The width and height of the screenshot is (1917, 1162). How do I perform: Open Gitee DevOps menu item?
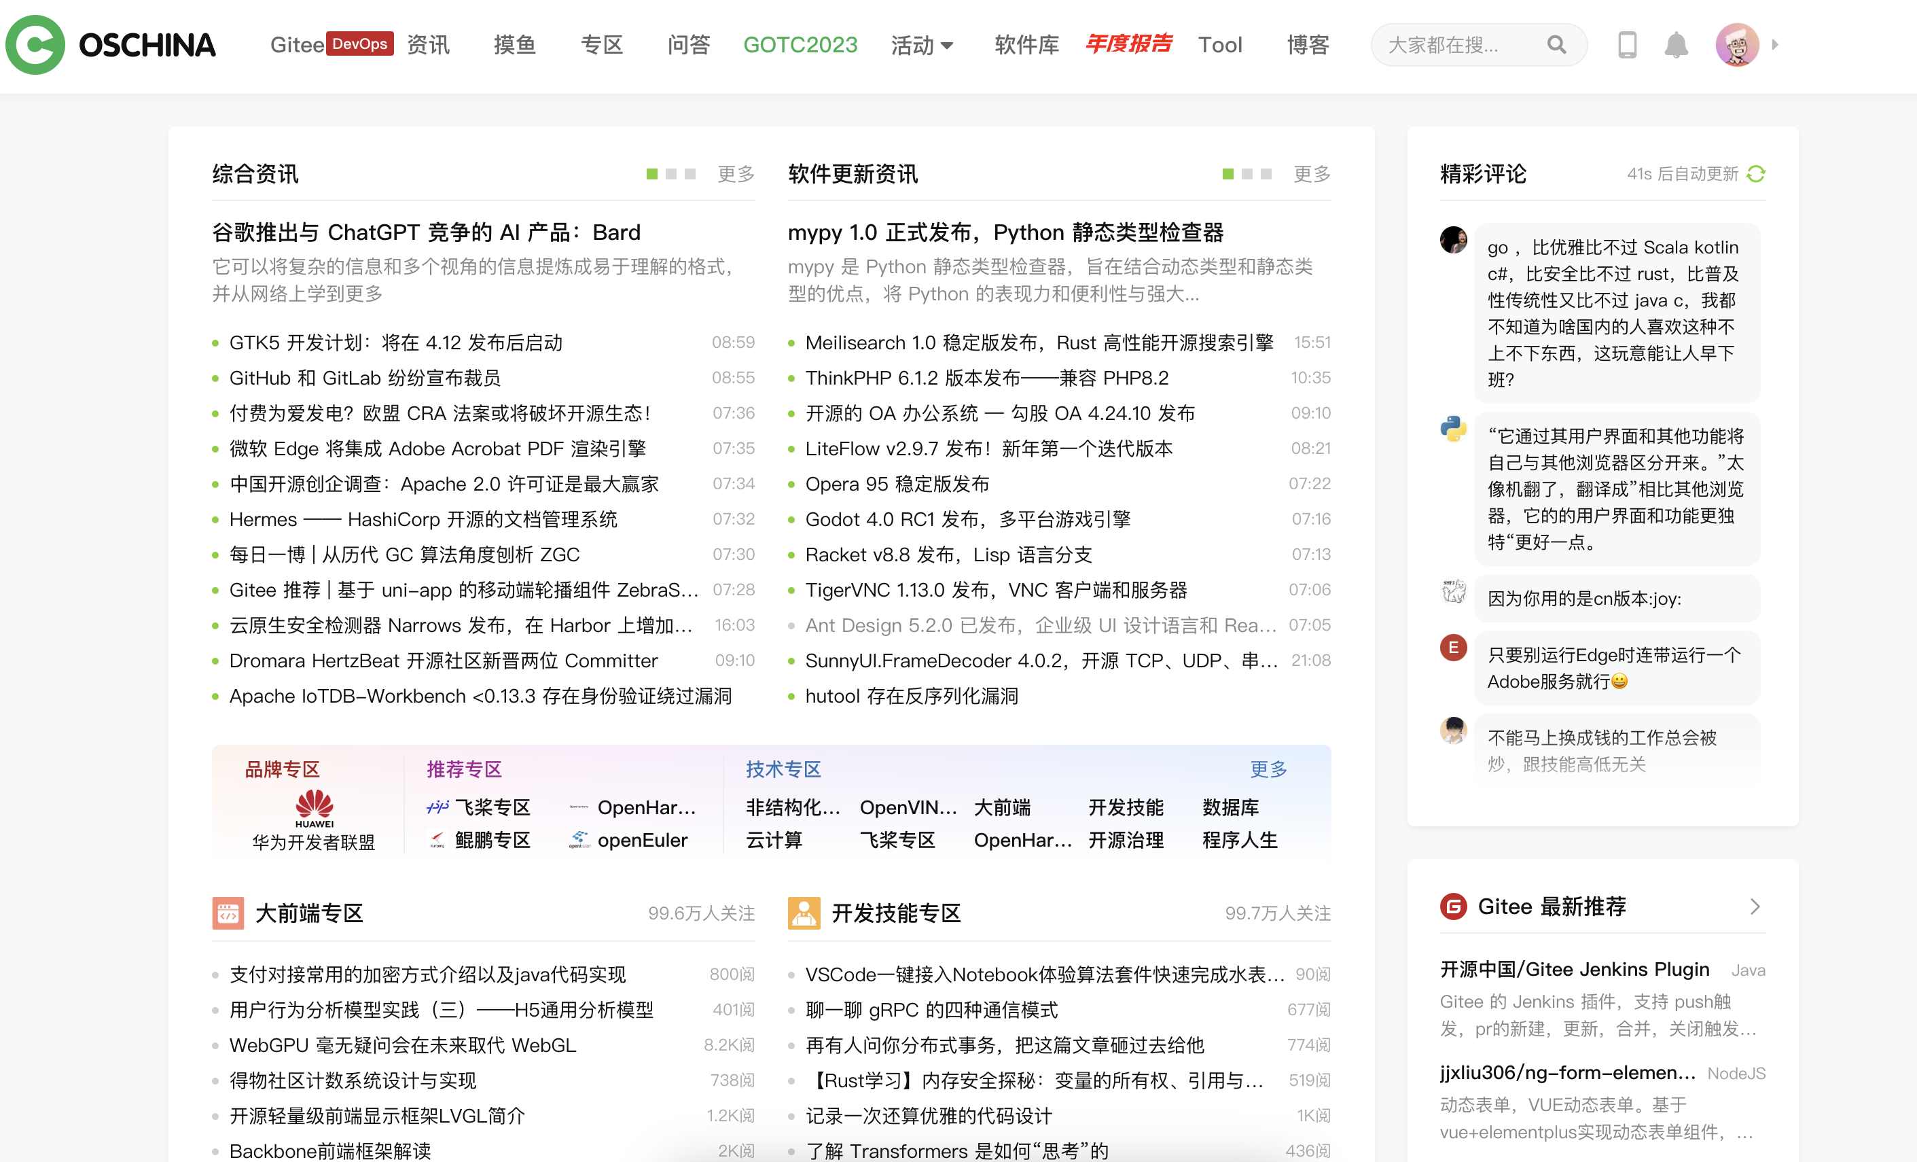click(332, 44)
